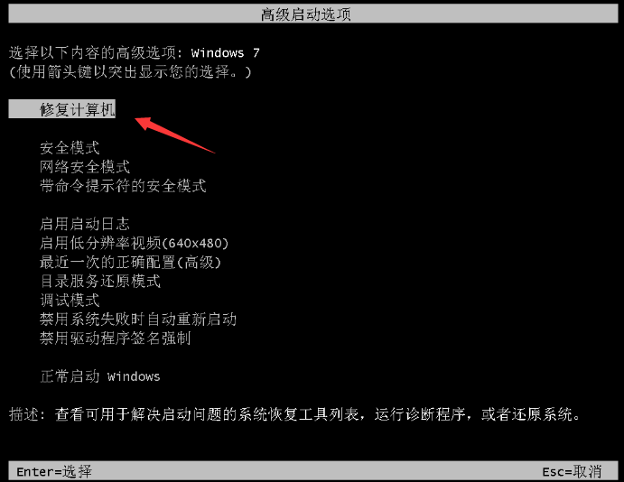Image resolution: width=624 pixels, height=482 pixels.
Task: Select 启用启动日志 option
Action: coord(85,224)
